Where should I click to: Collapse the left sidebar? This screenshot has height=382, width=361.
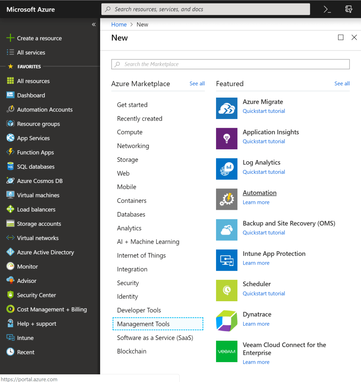click(x=94, y=24)
